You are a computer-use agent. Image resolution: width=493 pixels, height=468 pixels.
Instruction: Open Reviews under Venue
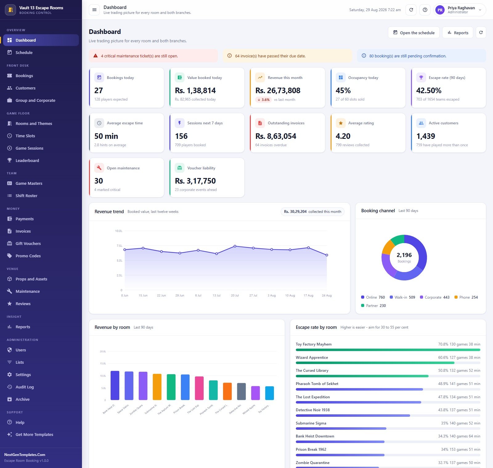point(41,304)
